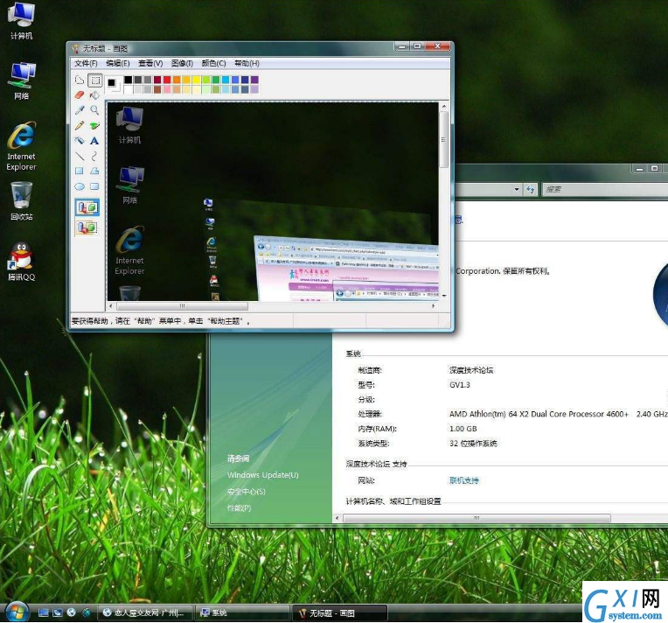Click 无标题 - 画图 taskbar button
Image resolution: width=668 pixels, height=623 pixels.
pos(339,612)
